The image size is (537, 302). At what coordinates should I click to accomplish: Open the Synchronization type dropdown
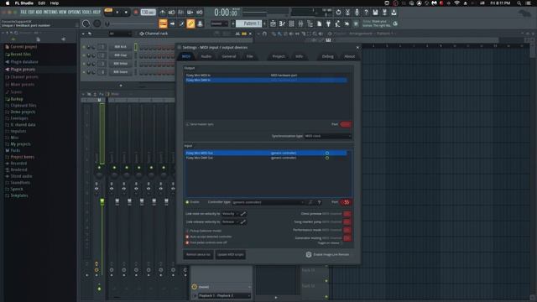tap(328, 136)
